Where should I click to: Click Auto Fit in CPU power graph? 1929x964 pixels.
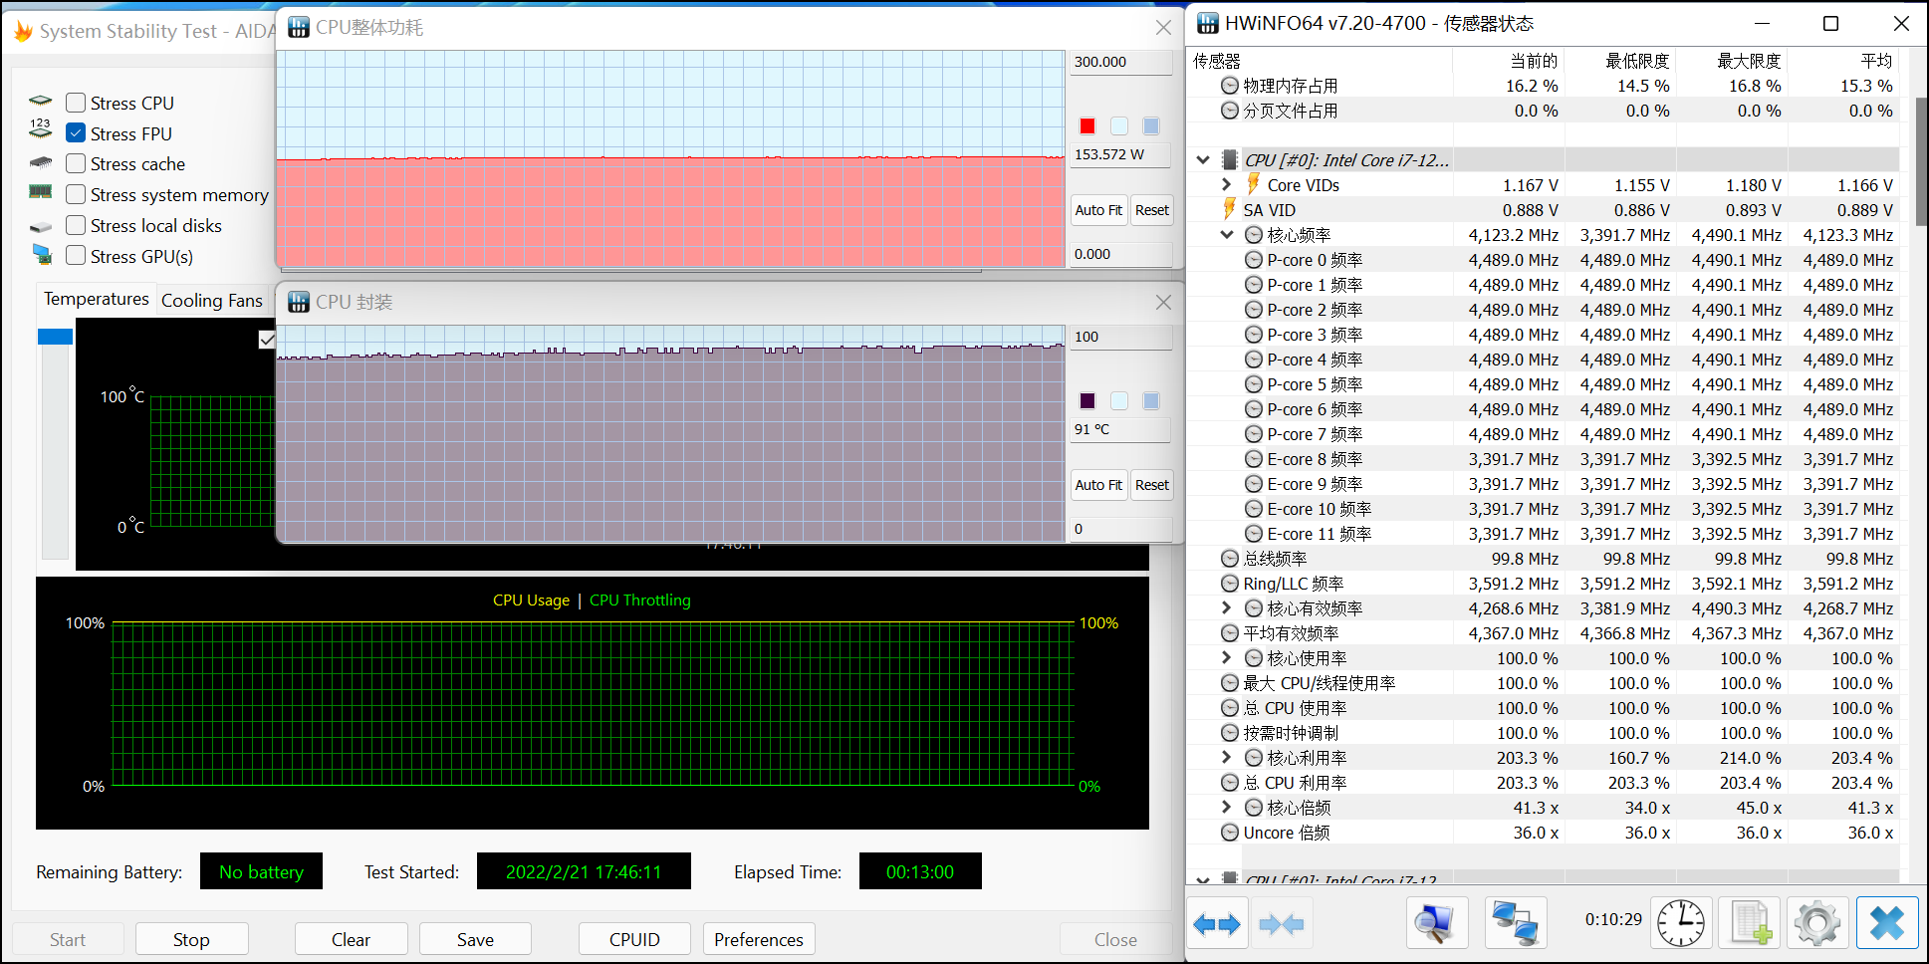click(1098, 210)
